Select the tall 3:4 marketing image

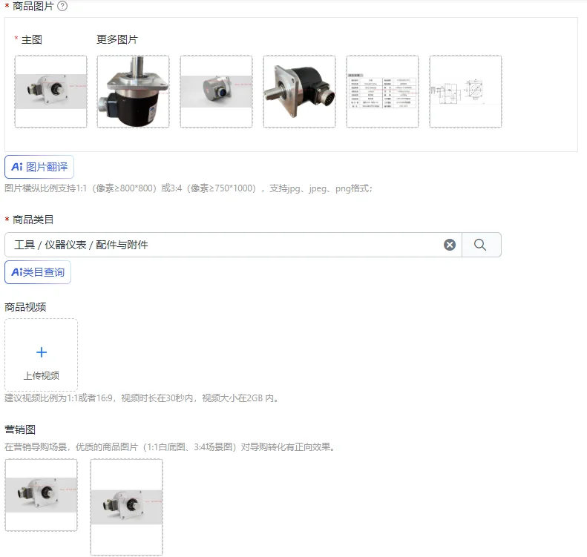(x=127, y=507)
